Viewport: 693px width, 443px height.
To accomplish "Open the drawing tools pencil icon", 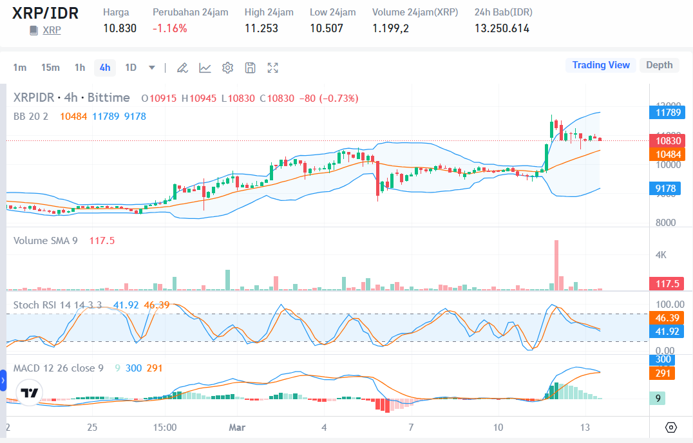I will point(182,68).
